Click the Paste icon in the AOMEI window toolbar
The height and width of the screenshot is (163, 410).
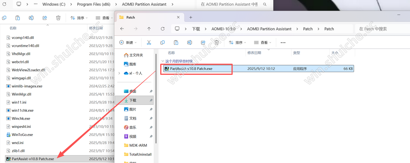coord(17,18)
